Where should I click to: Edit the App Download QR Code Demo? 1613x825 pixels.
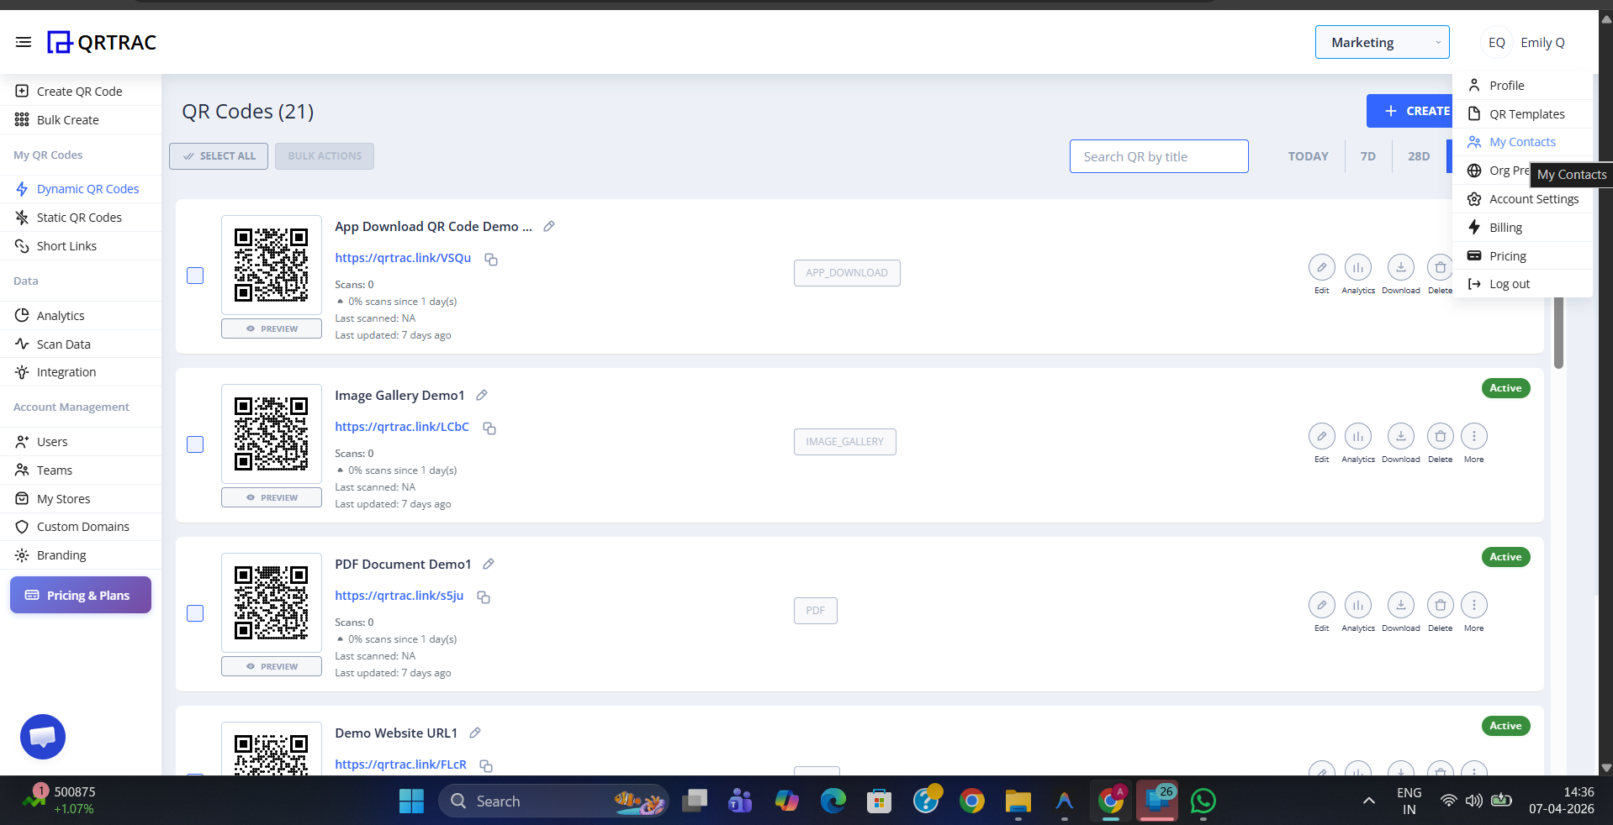pos(1320,267)
